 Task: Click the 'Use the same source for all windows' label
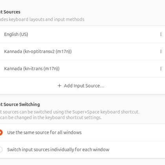pyautogui.click(x=44, y=132)
